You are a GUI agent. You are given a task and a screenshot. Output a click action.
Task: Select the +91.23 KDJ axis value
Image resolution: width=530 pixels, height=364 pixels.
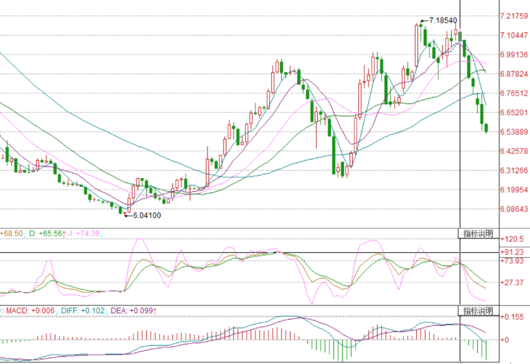512,252
